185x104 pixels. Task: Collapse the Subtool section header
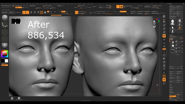tap(171, 35)
